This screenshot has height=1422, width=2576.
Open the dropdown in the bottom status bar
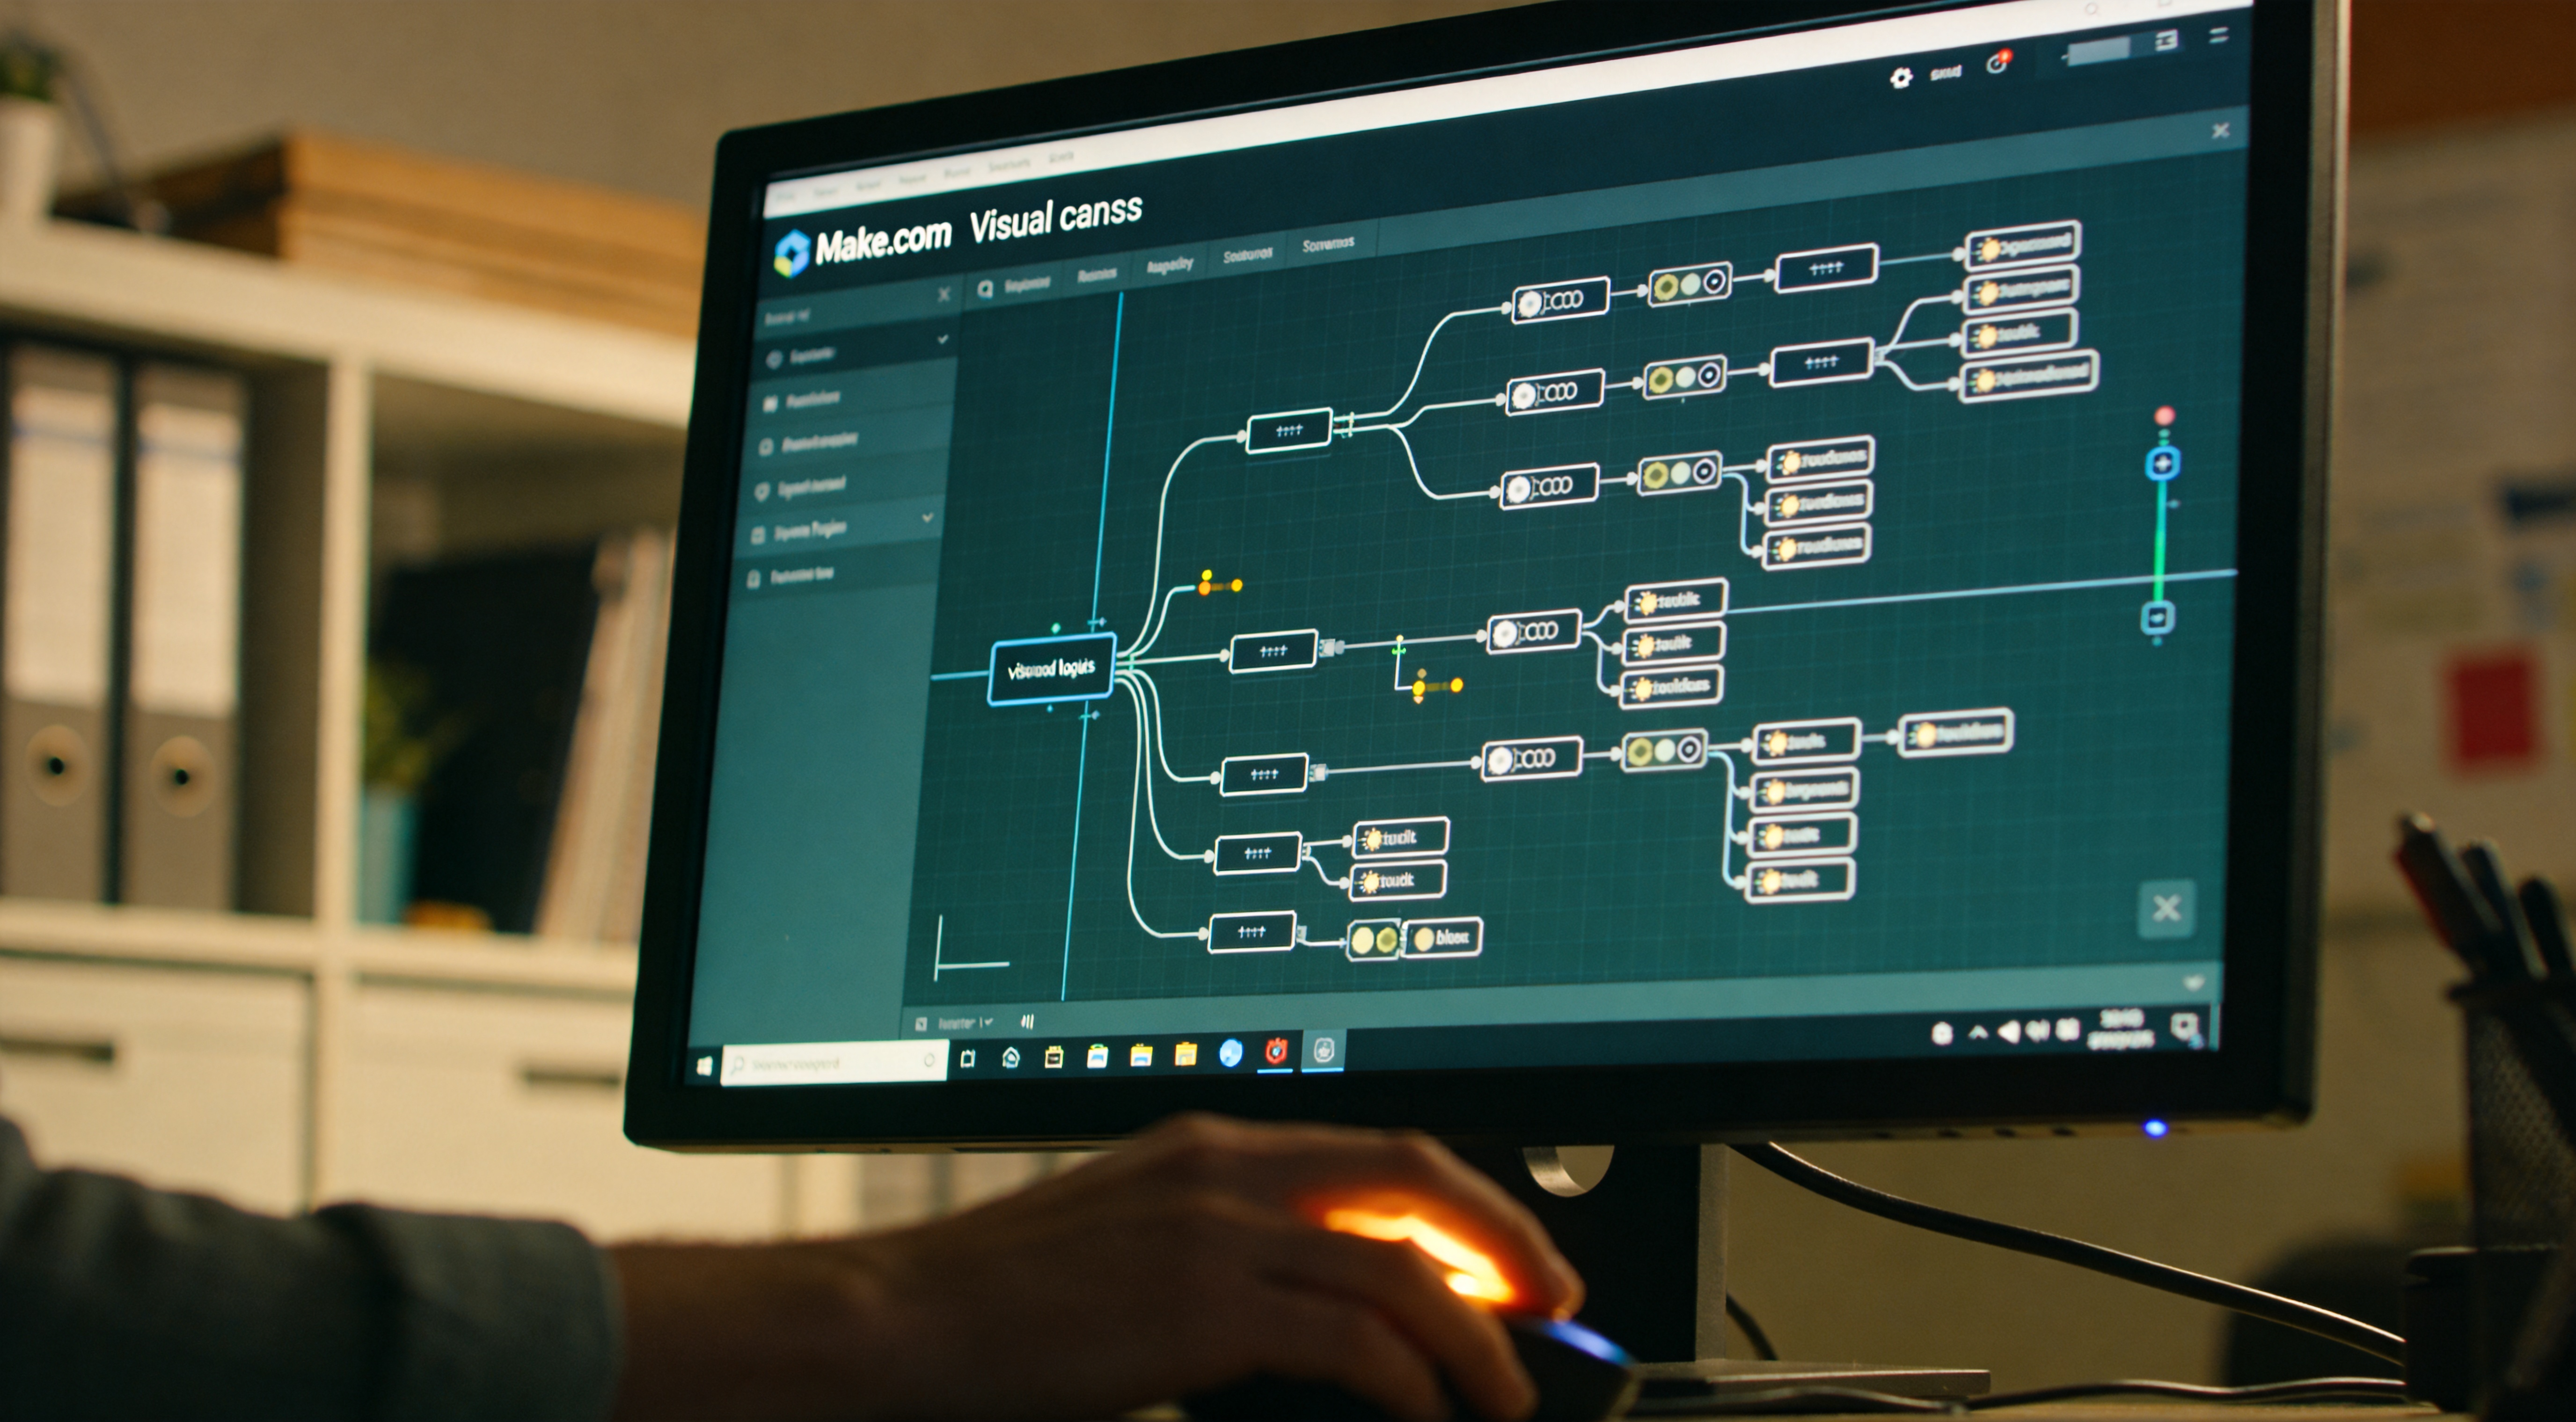point(965,1022)
